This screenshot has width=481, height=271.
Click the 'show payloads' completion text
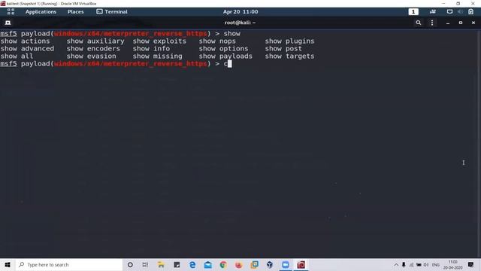pyautogui.click(x=225, y=56)
